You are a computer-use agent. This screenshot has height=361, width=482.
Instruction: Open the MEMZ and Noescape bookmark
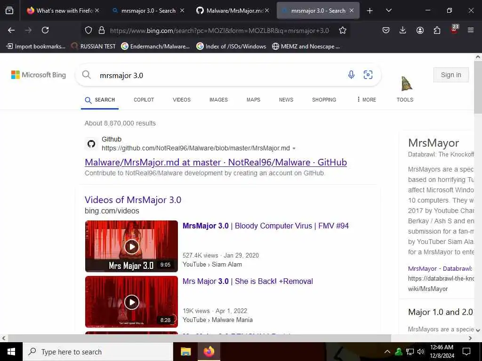pos(306,47)
